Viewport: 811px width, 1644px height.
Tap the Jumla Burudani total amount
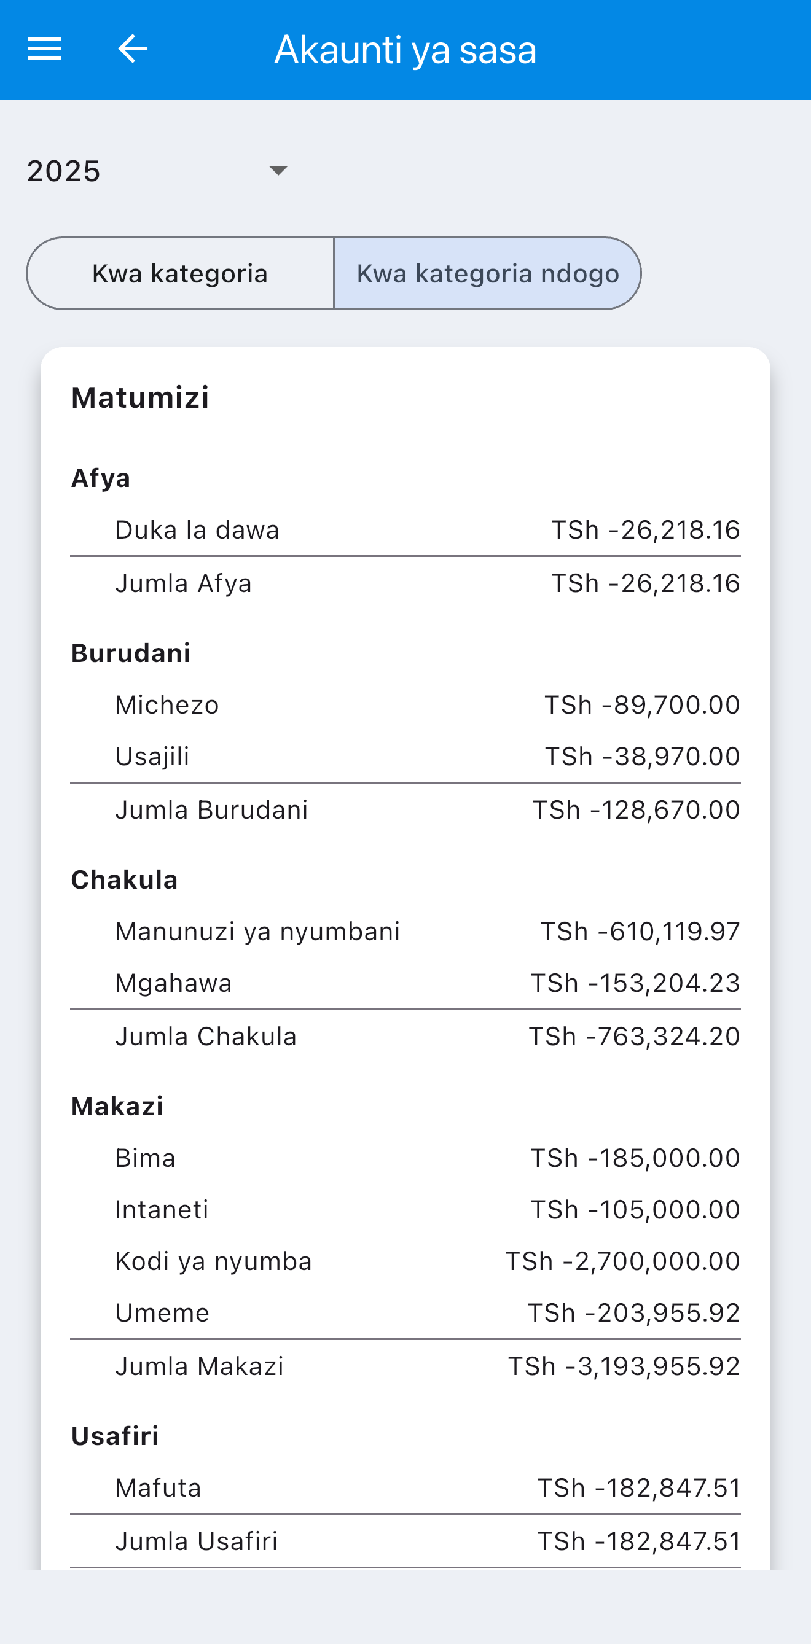[637, 810]
